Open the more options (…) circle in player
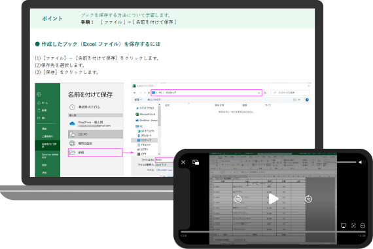 [x=363, y=225]
